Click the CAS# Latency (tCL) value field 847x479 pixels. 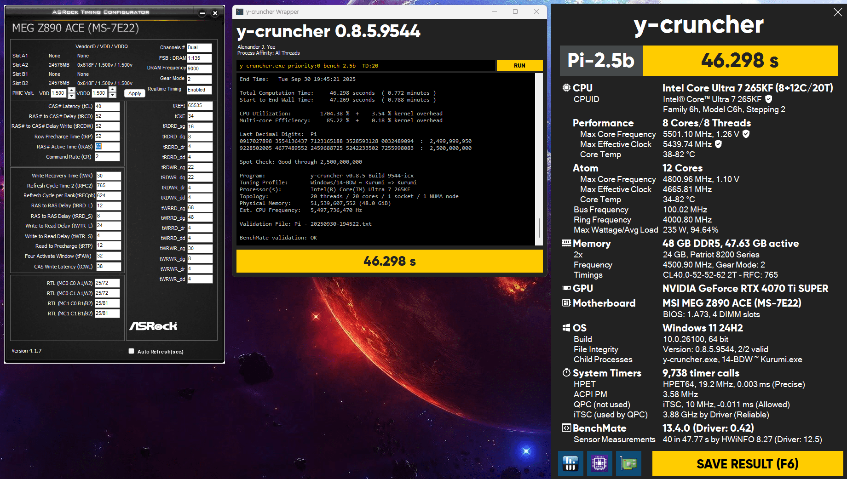tap(107, 106)
